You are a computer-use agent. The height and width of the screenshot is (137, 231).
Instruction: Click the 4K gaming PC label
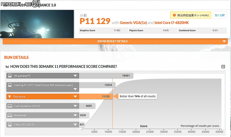click(x=22, y=76)
